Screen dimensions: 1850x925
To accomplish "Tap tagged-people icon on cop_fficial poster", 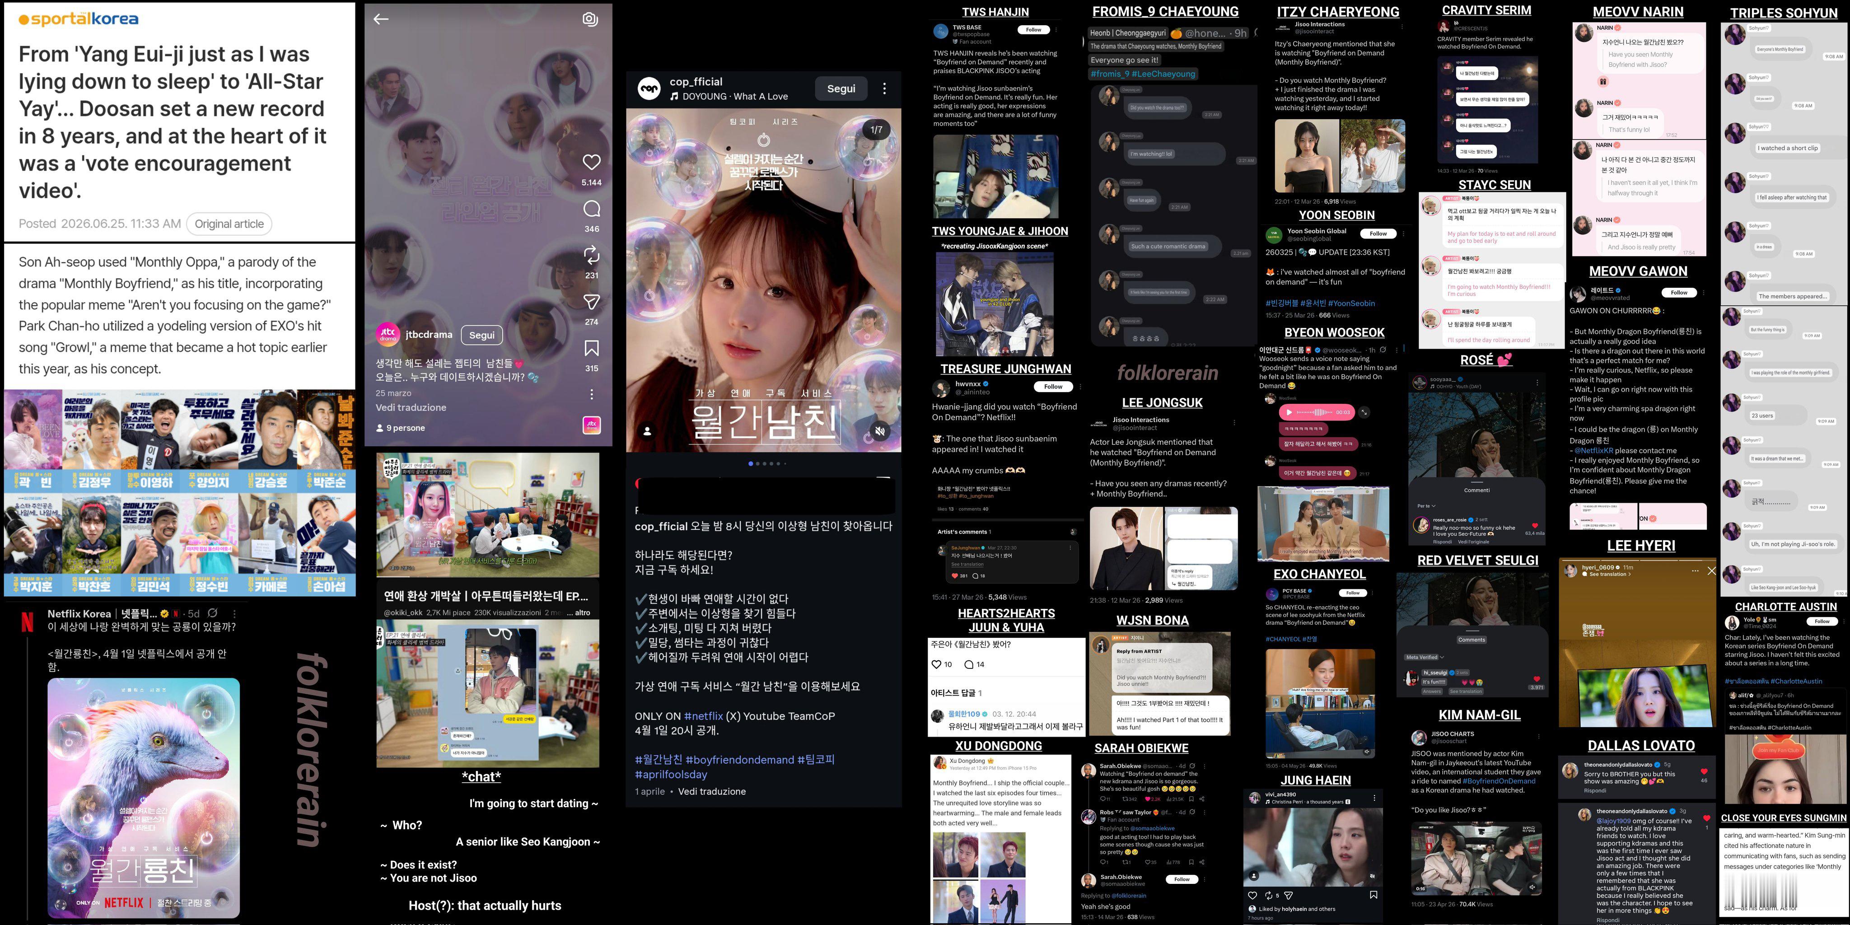I will pyautogui.click(x=647, y=431).
